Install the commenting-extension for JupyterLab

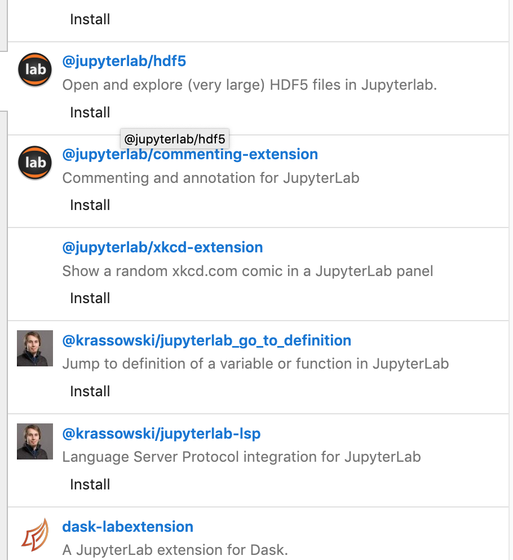(x=90, y=205)
